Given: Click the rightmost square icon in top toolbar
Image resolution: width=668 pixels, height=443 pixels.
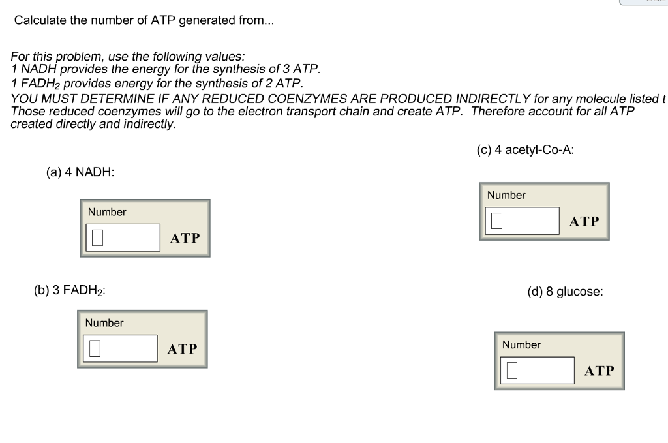Looking at the screenshot, I should pyautogui.click(x=663, y=1).
